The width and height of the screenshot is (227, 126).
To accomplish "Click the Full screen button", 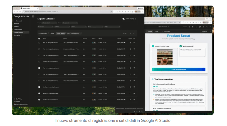I will (x=166, y=31).
